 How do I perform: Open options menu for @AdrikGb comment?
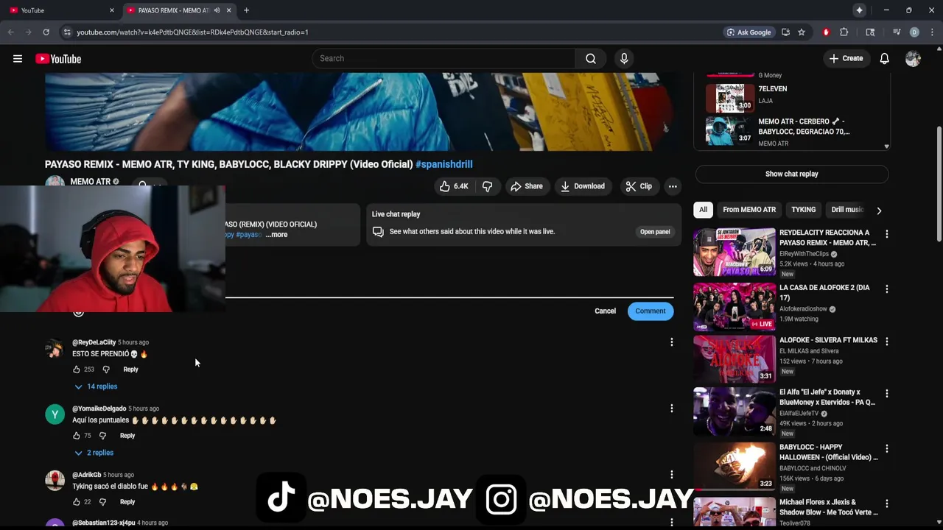click(671, 475)
